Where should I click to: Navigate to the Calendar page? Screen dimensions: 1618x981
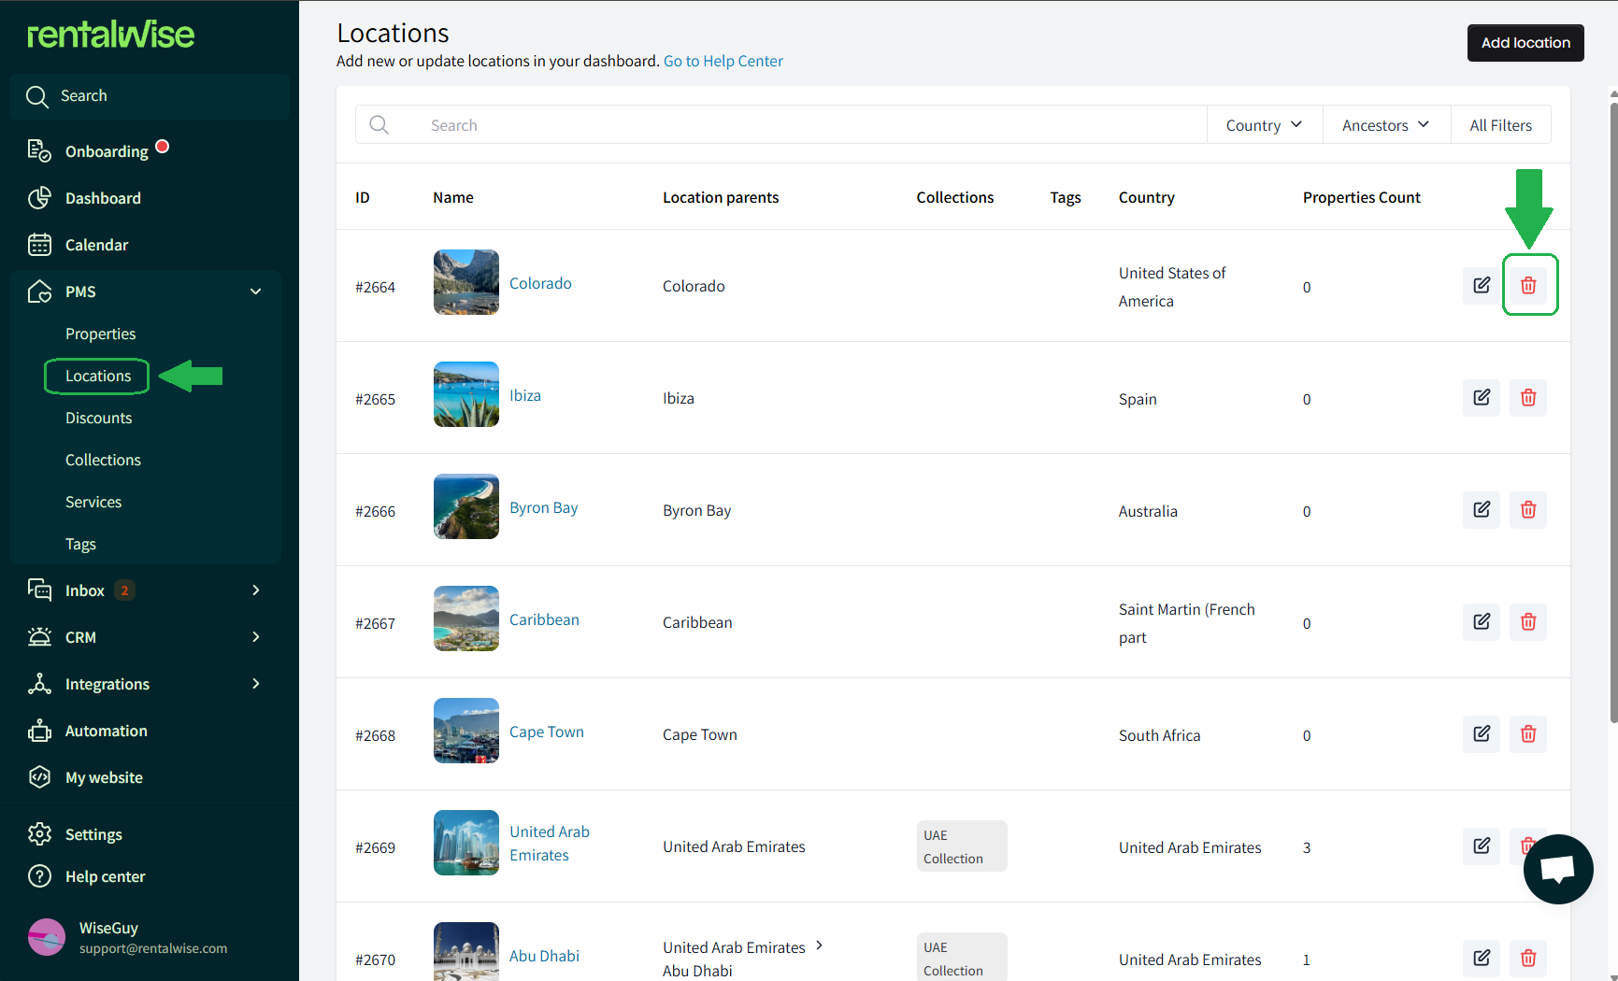click(x=96, y=245)
